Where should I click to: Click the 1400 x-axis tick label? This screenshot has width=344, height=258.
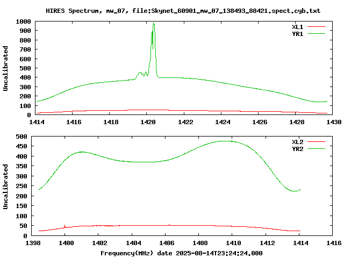[66, 243]
